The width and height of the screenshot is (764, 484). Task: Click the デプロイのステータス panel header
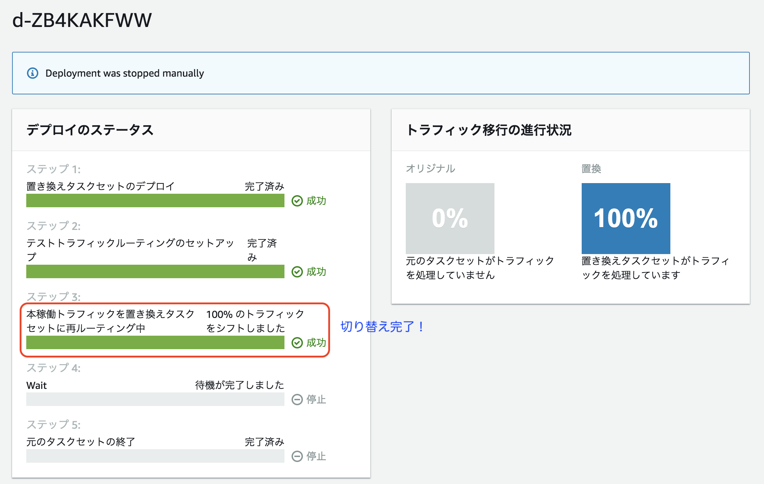90,130
